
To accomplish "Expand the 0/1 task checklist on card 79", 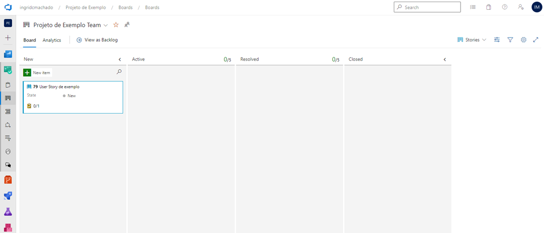I will (33, 106).
